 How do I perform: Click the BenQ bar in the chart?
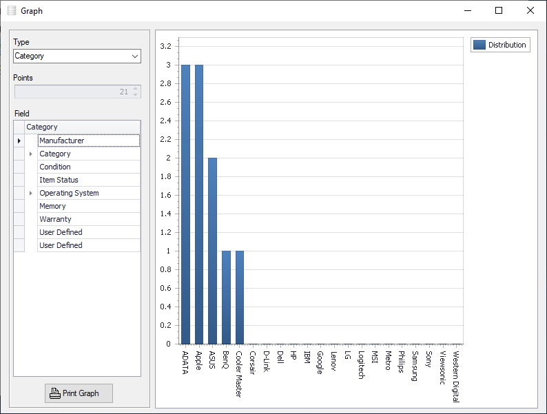[x=226, y=298]
